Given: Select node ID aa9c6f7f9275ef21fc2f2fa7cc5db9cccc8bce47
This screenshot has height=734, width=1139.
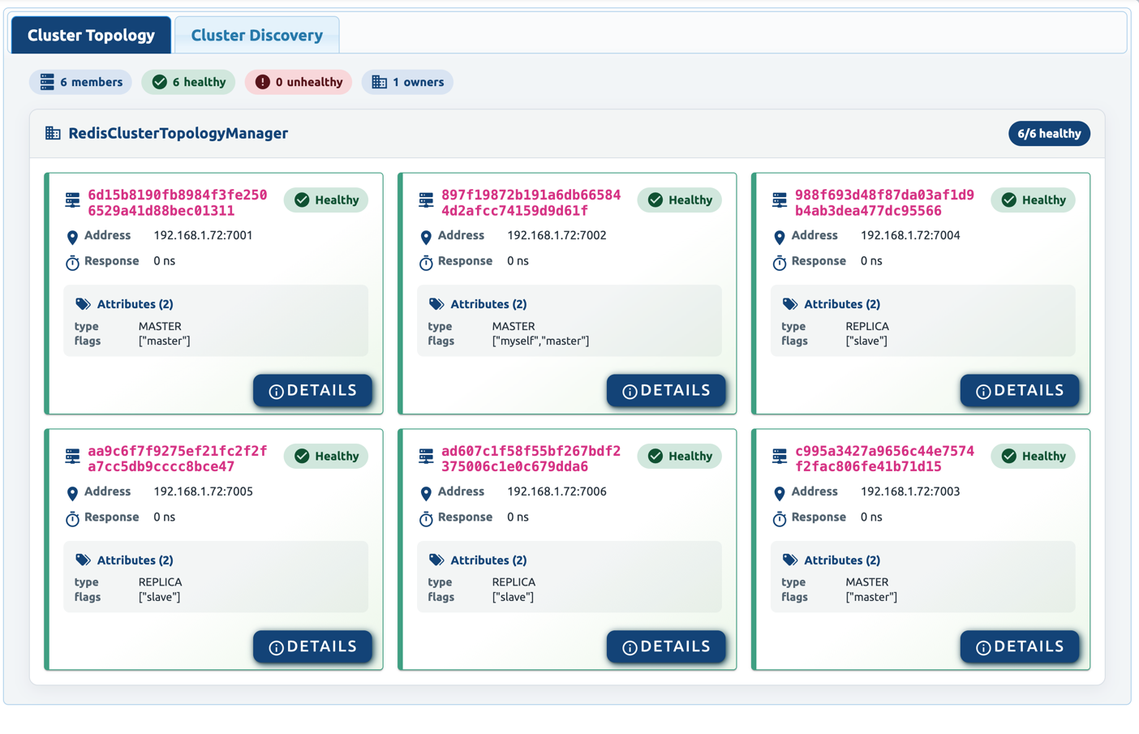Looking at the screenshot, I should (178, 459).
